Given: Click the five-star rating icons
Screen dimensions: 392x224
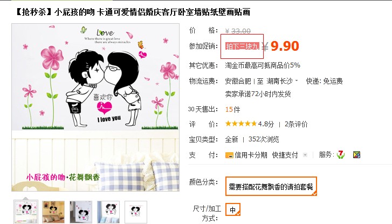Looking at the screenshot, I should click(241, 124).
